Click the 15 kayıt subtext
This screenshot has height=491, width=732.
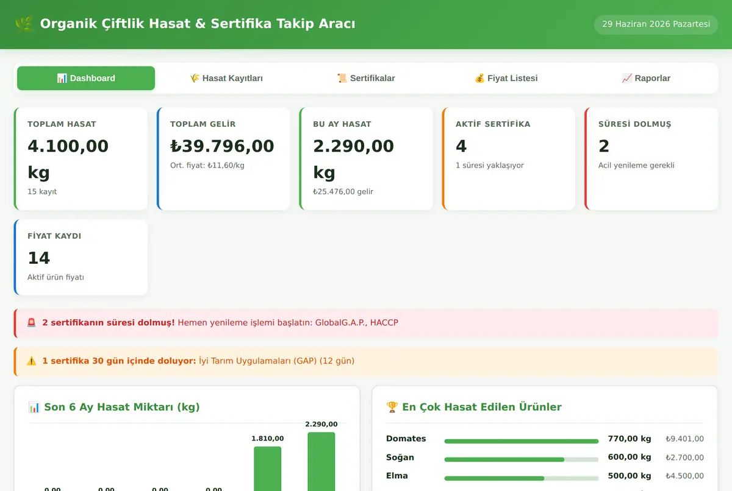42,191
